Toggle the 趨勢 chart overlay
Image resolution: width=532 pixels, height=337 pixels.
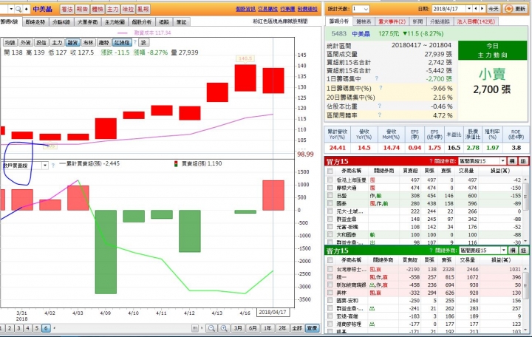104,43
